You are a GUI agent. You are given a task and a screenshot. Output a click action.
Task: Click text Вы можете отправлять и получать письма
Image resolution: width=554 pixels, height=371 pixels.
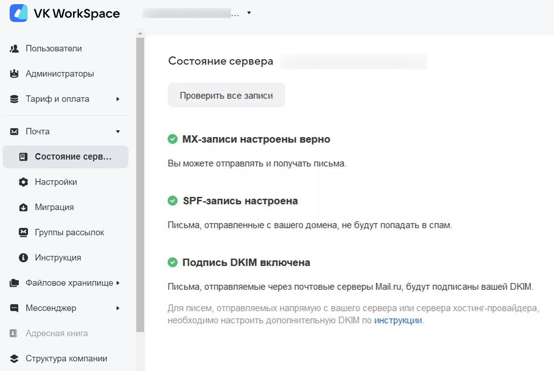tap(257, 163)
